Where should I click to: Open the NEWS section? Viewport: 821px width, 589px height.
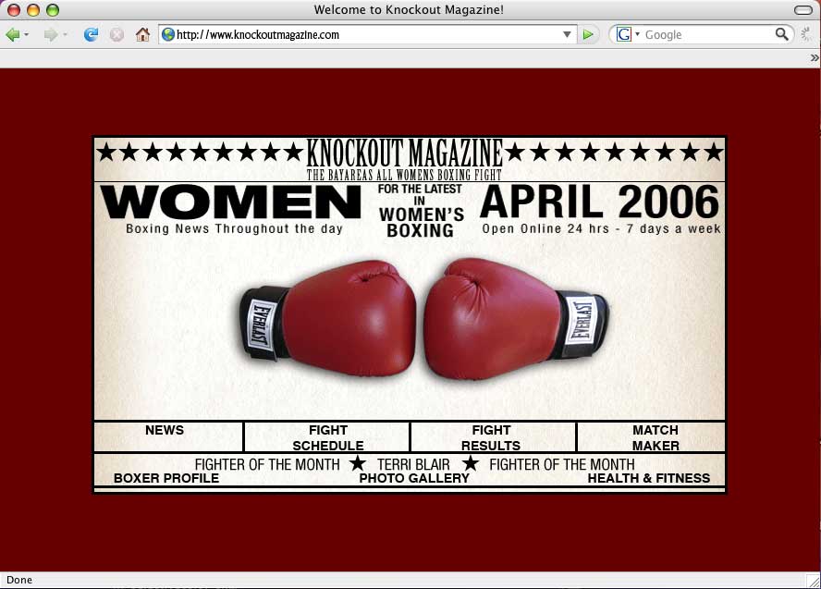pyautogui.click(x=165, y=430)
